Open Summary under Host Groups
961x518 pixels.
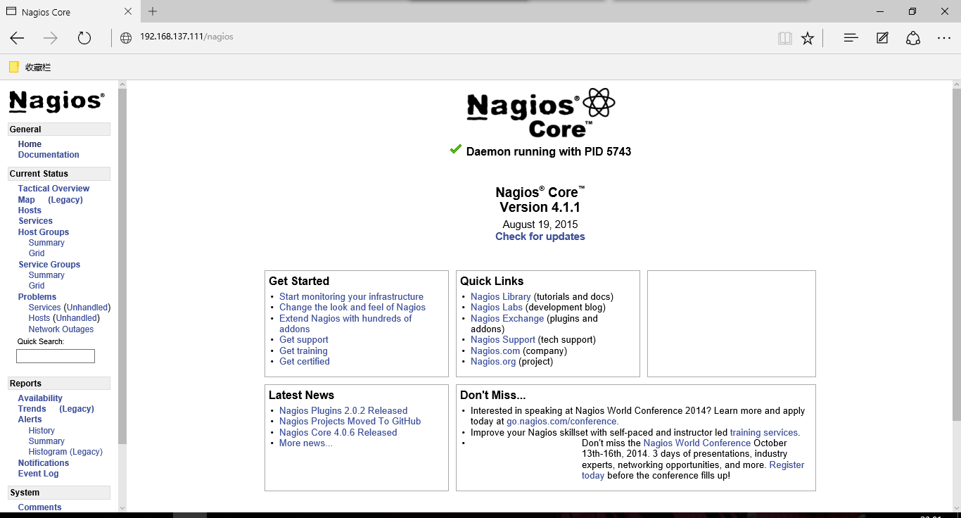click(x=46, y=243)
